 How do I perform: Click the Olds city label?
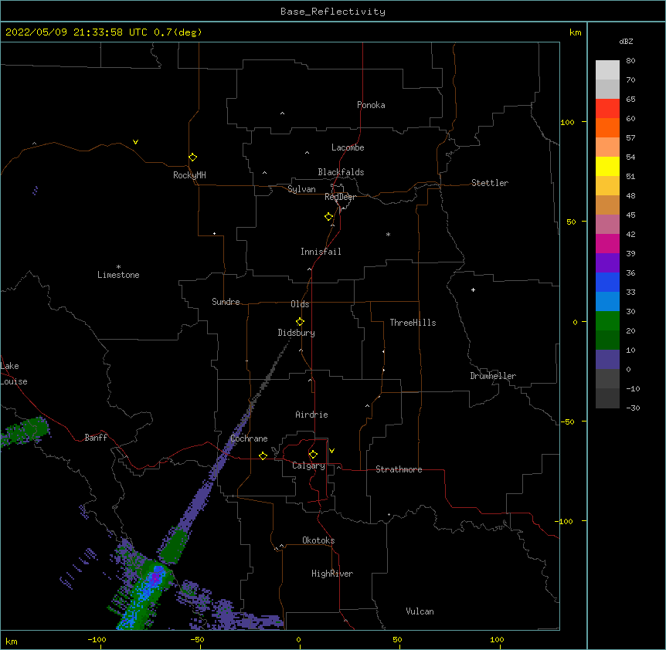click(x=300, y=304)
